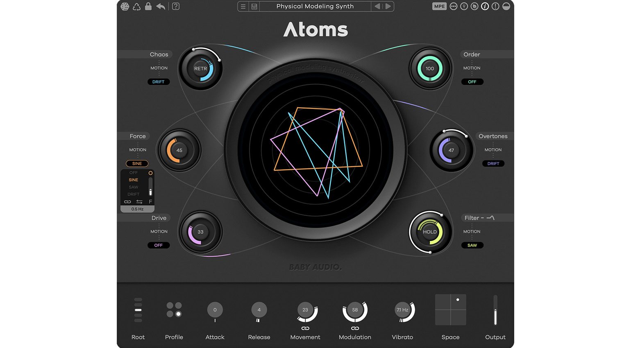631x348 pixels.
Task: Open Force motion SINE selector
Action: (x=137, y=163)
